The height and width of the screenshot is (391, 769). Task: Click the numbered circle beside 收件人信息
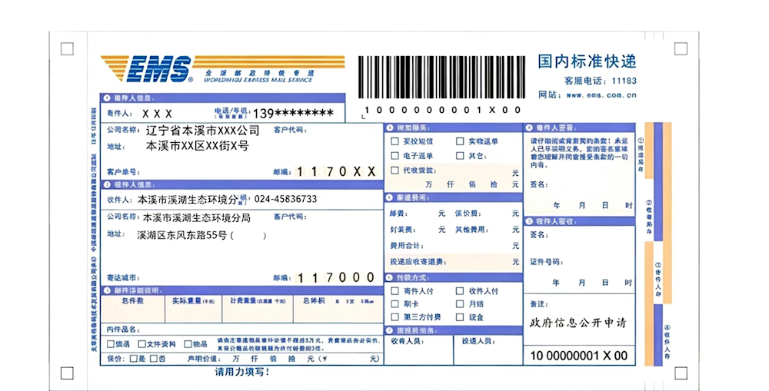click(108, 184)
